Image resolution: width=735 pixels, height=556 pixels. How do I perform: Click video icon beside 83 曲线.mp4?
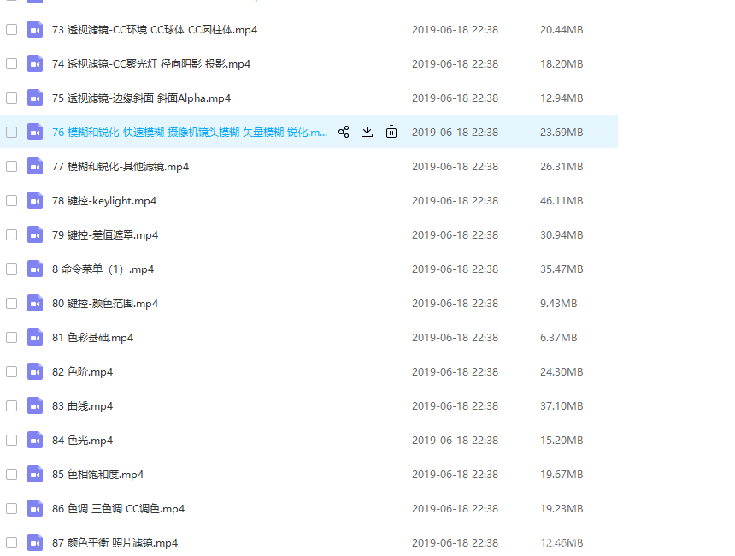tap(35, 405)
